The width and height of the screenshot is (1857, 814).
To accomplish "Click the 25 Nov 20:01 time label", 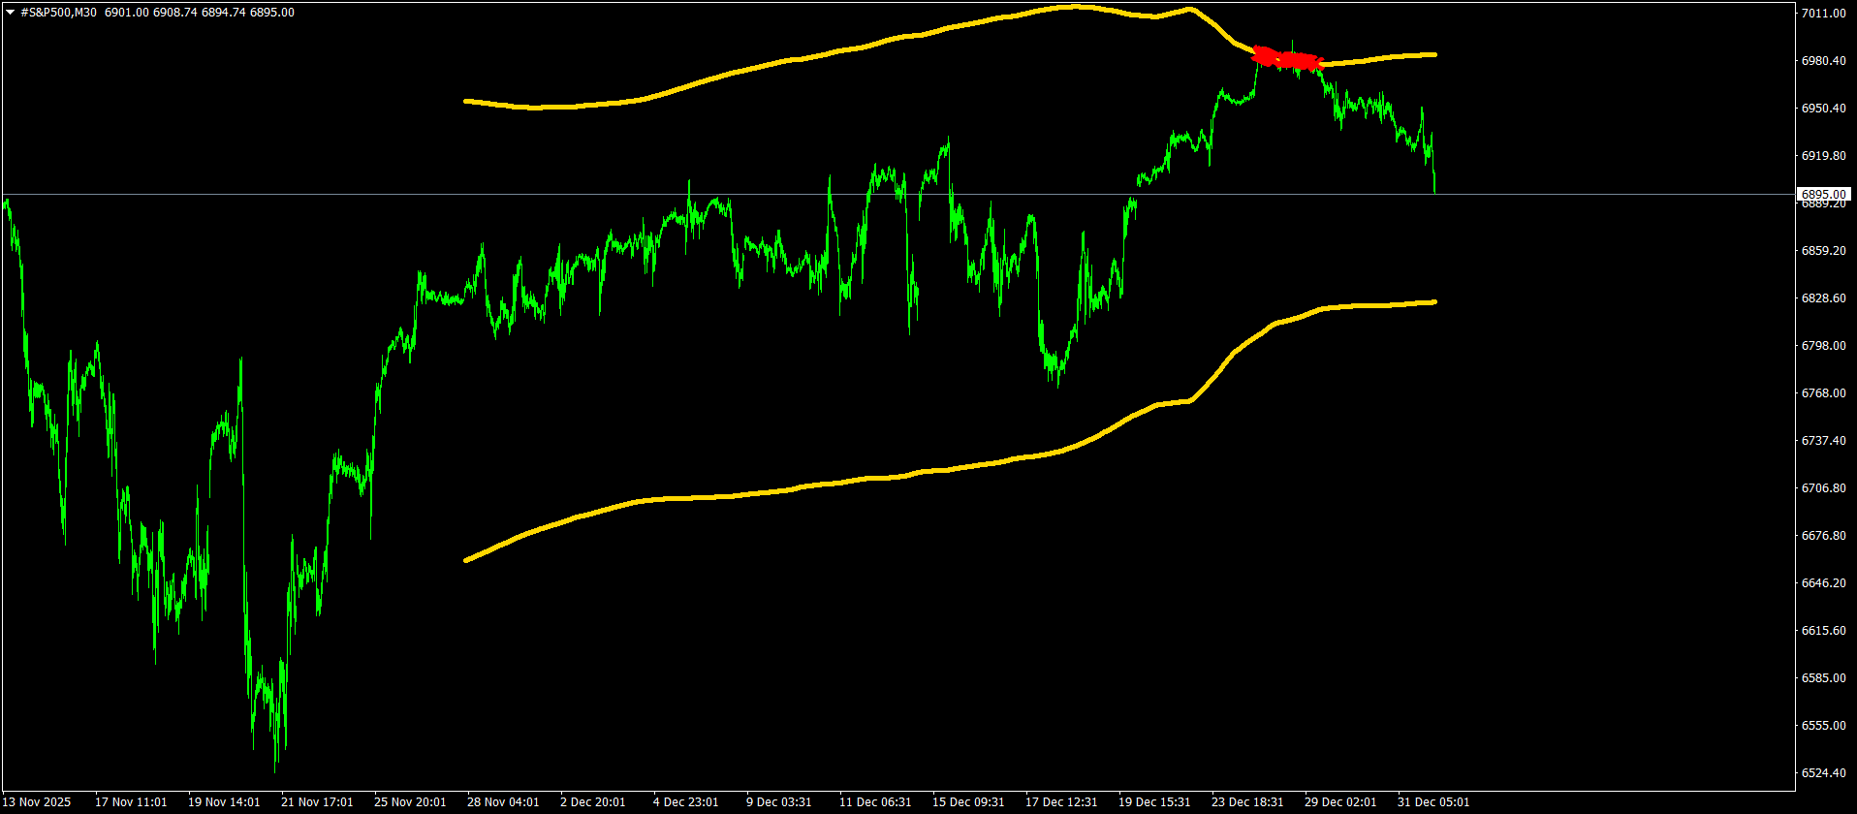I will tap(410, 802).
